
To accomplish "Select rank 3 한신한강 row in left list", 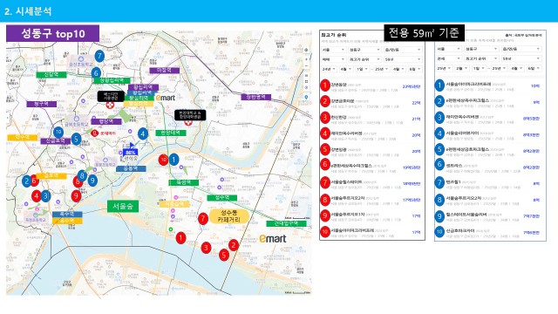I will tap(371, 118).
